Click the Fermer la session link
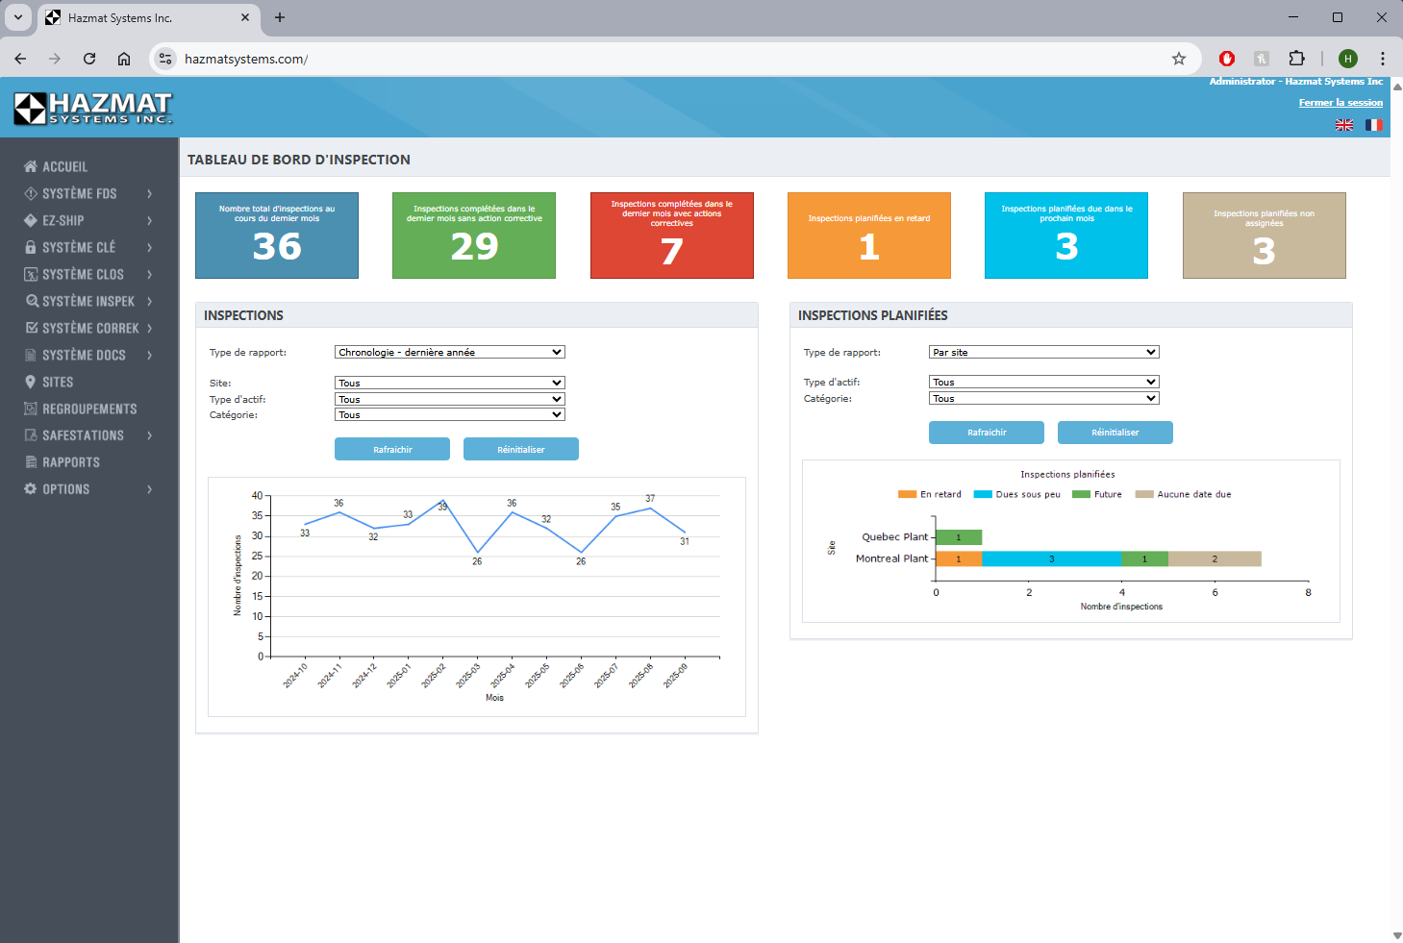Viewport: 1403px width, 943px height. (1340, 103)
